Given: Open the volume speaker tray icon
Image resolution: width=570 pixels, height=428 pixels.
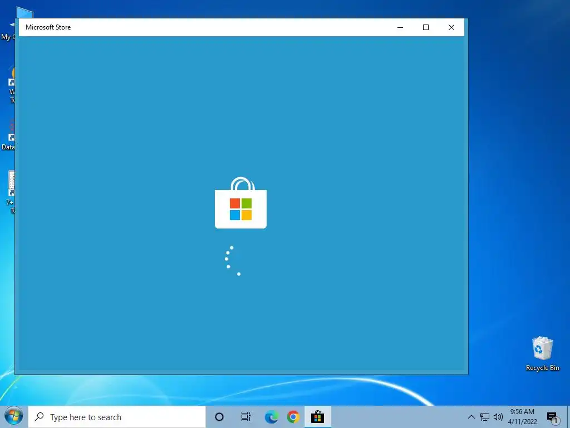Looking at the screenshot, I should (x=498, y=417).
